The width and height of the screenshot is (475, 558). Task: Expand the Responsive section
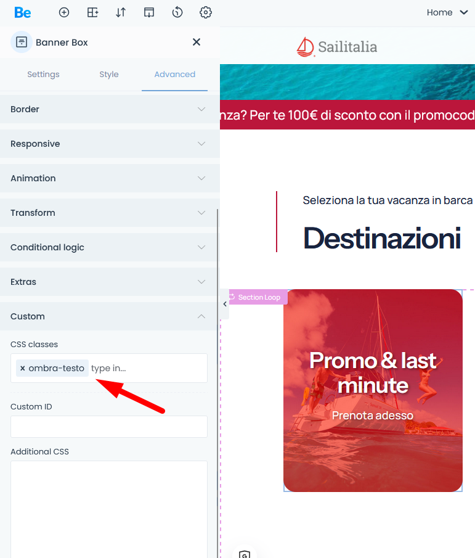(110, 144)
